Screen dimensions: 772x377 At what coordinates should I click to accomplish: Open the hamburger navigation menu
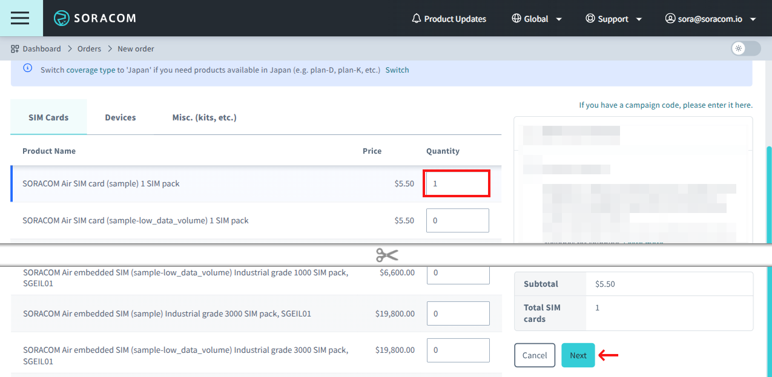tap(21, 18)
